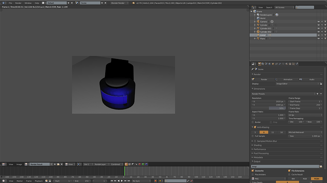The height and width of the screenshot is (183, 327).
Task: Click the pin icon beside Scene
Action: (253, 69)
